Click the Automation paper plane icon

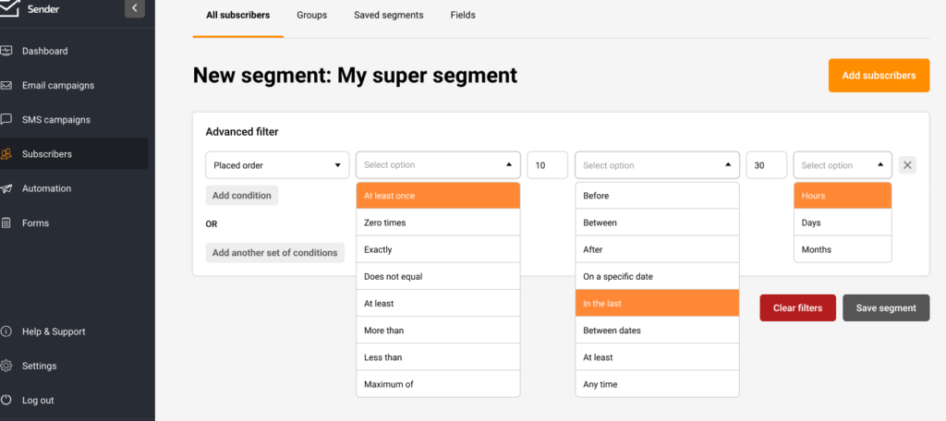[6, 188]
